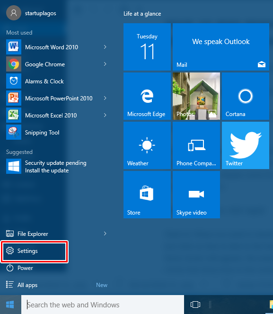Open the Microsoft Edge tile

pyautogui.click(x=147, y=96)
